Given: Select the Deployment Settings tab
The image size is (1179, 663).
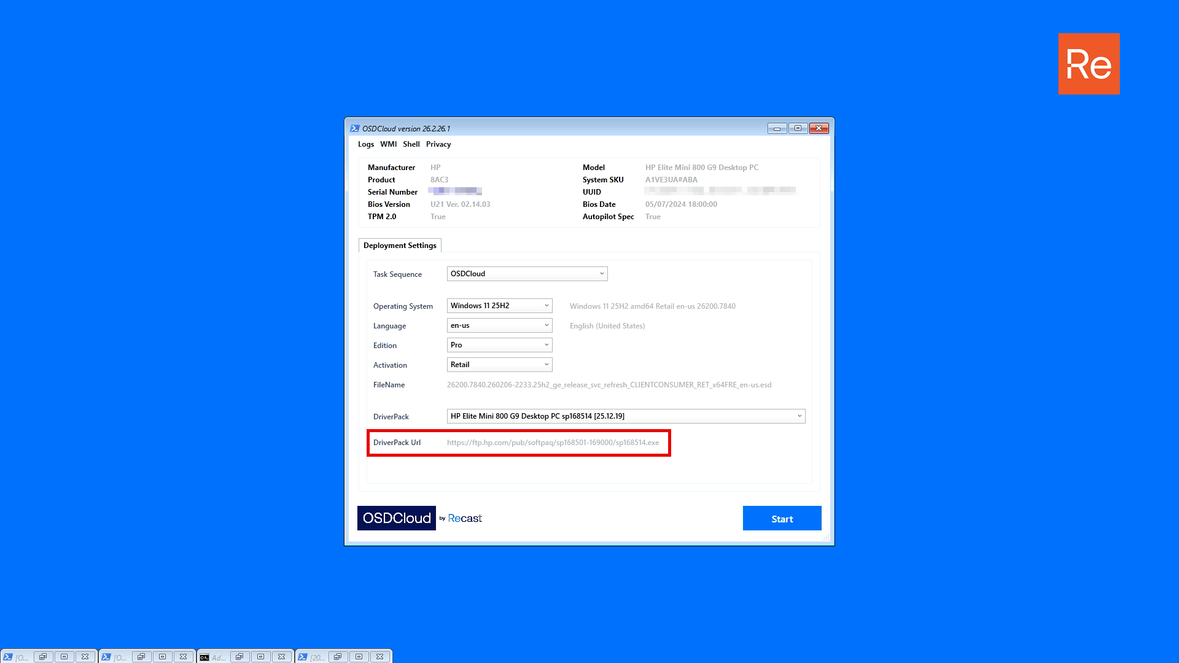Looking at the screenshot, I should [x=400, y=246].
